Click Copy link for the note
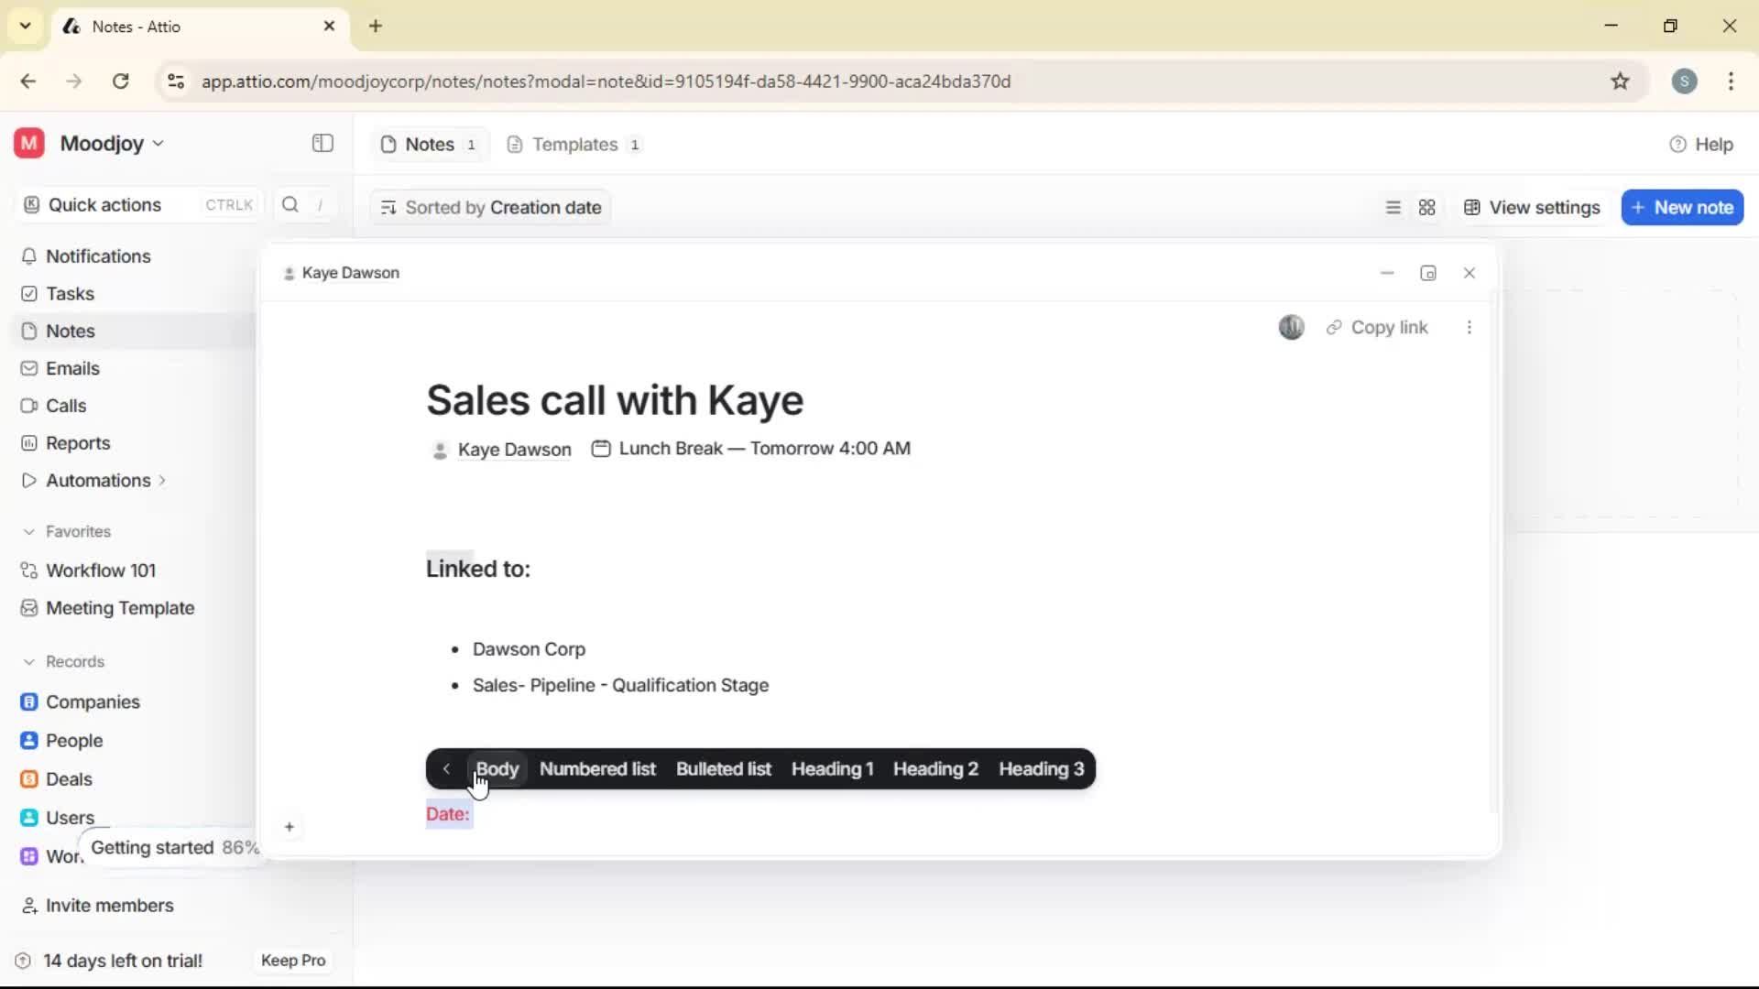 (1378, 327)
